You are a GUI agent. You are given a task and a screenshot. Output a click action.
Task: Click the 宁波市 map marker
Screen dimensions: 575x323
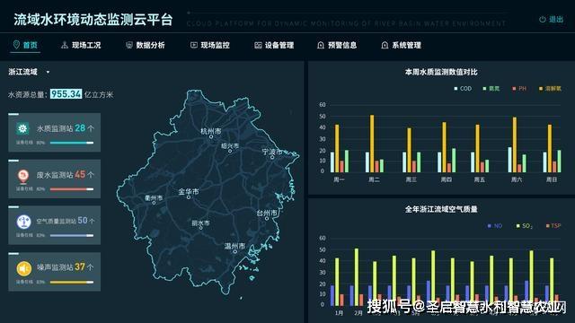pyautogui.click(x=272, y=157)
